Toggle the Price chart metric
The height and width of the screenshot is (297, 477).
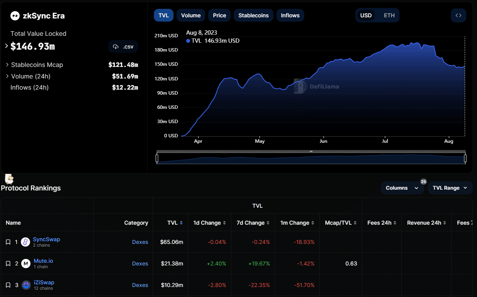coord(219,15)
